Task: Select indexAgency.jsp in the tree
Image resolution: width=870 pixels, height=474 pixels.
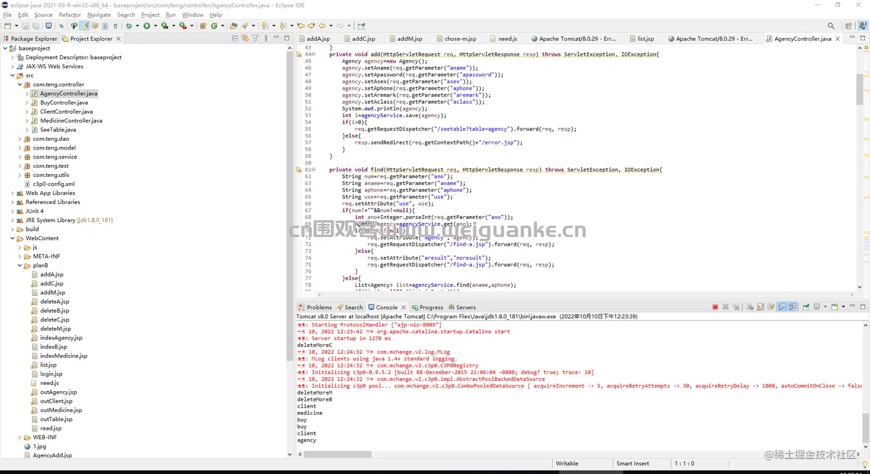Action: (x=61, y=338)
